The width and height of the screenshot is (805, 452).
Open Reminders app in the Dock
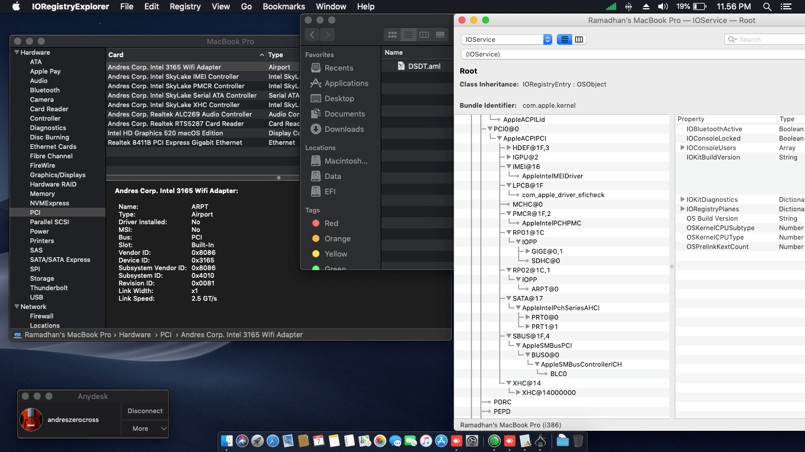(x=349, y=440)
